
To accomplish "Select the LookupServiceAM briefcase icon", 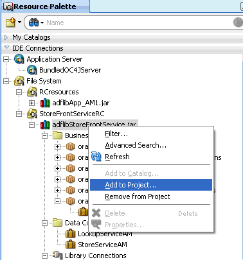I will coord(70,234).
